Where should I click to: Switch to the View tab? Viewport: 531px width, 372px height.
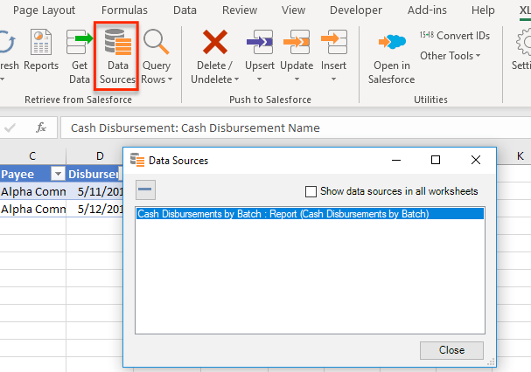tap(293, 10)
